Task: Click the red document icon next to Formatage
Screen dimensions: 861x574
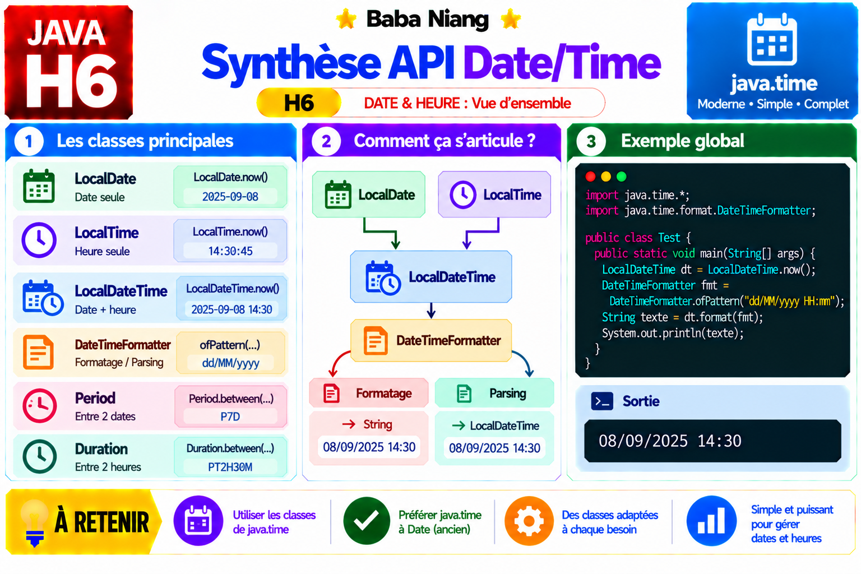Action: tap(331, 394)
